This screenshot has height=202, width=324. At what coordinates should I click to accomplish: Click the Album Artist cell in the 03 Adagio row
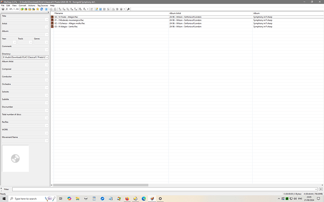(x=185, y=27)
